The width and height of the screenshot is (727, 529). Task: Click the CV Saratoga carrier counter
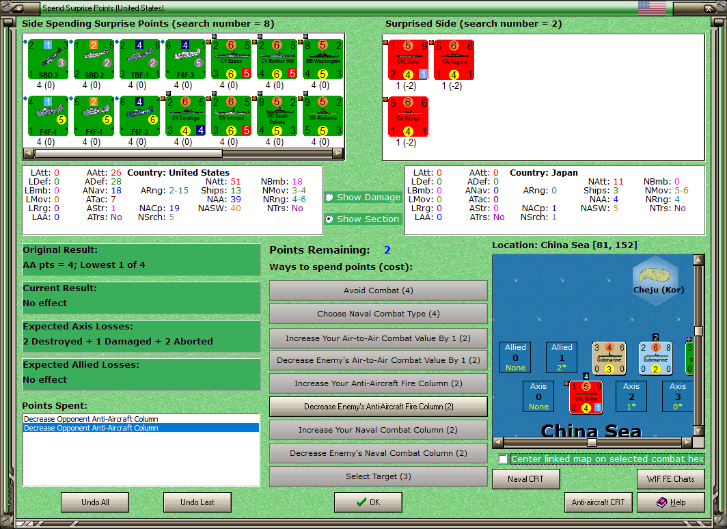pyautogui.click(x=185, y=116)
